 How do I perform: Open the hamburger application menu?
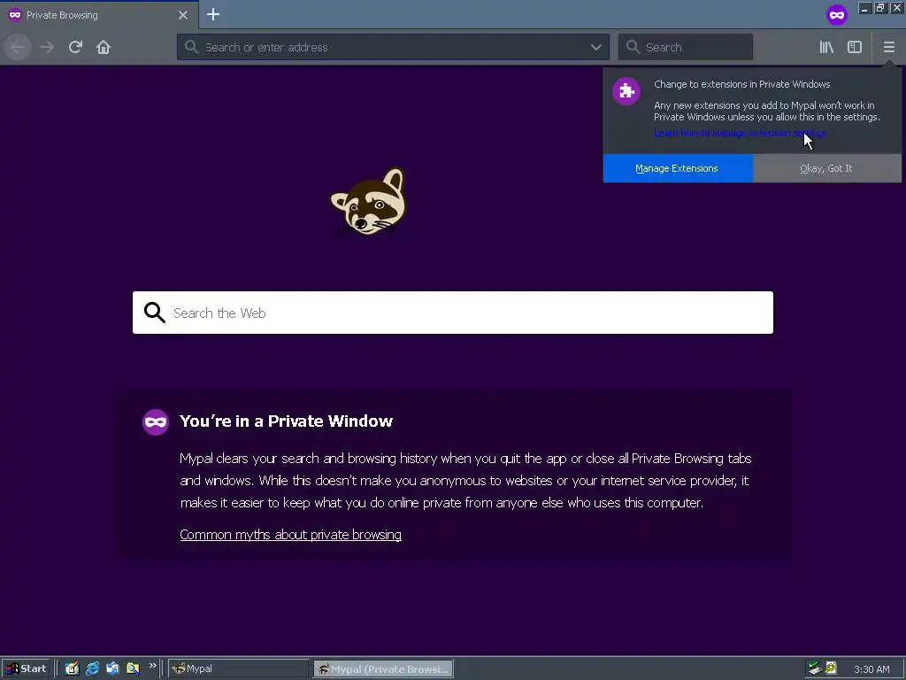point(888,47)
